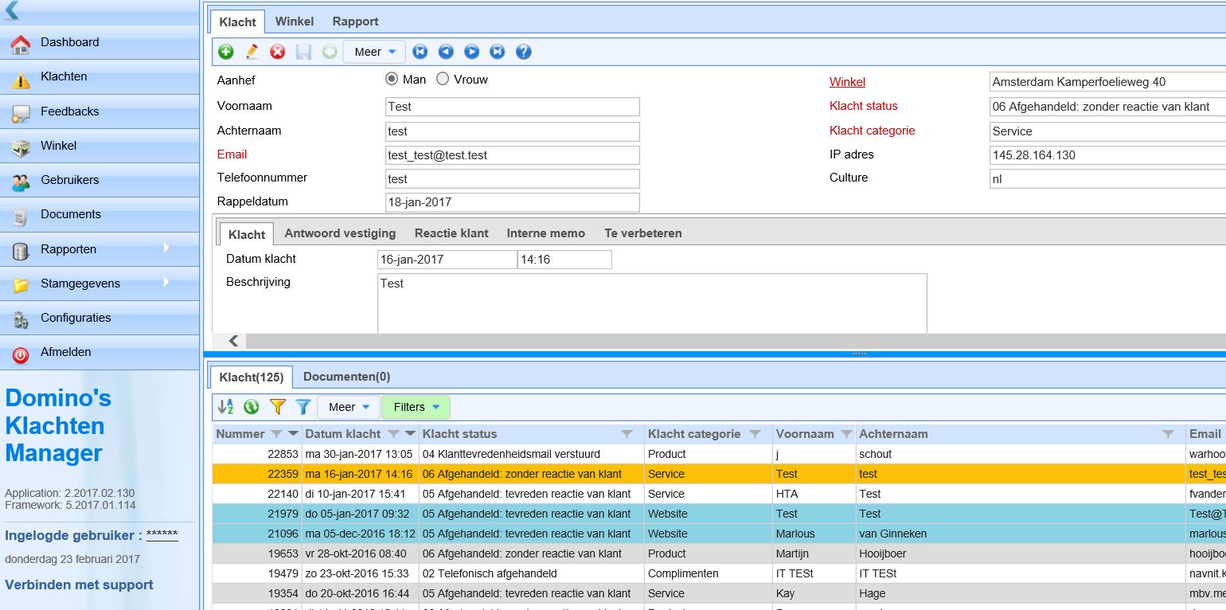Go to the last record icon
The height and width of the screenshot is (610, 1226).
[498, 52]
